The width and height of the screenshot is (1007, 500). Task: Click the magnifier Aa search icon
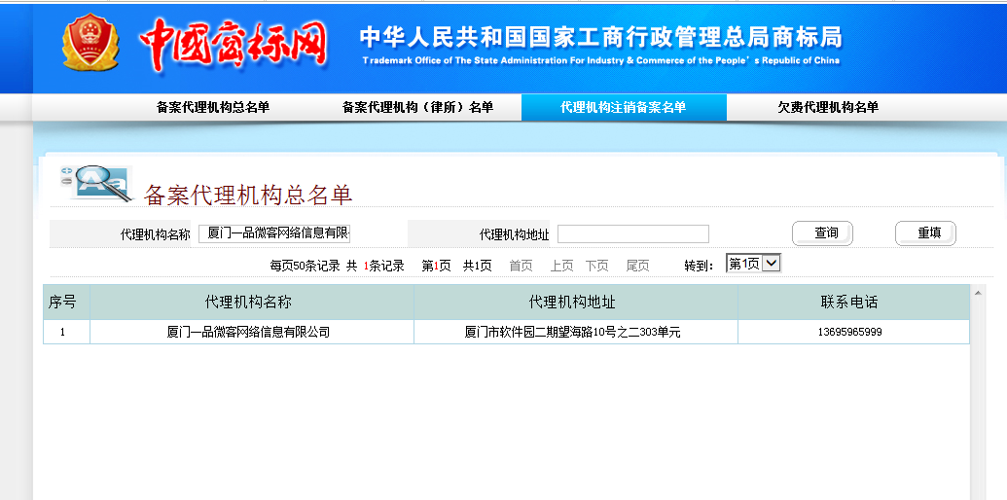coord(96,184)
